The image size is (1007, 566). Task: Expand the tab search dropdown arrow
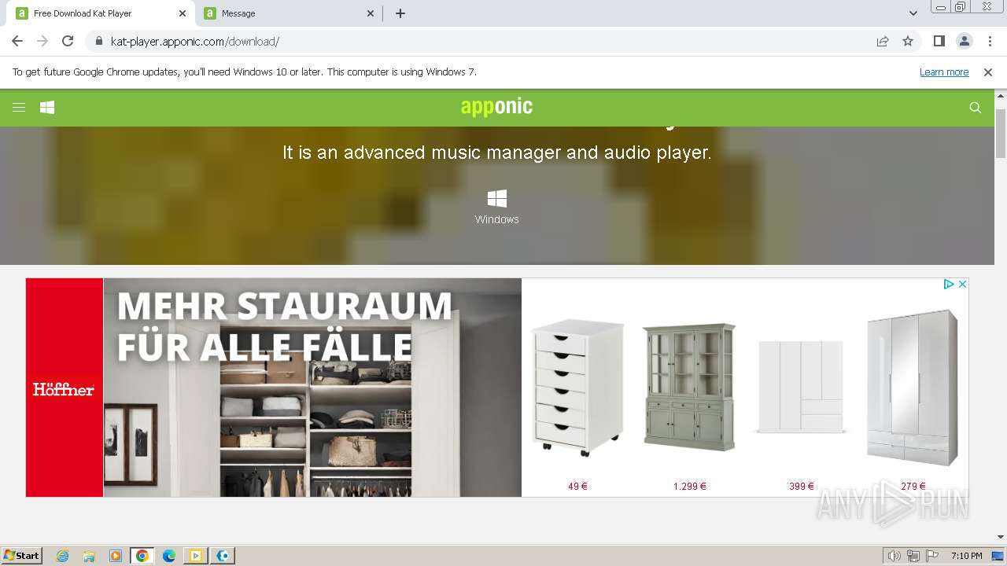click(x=913, y=13)
